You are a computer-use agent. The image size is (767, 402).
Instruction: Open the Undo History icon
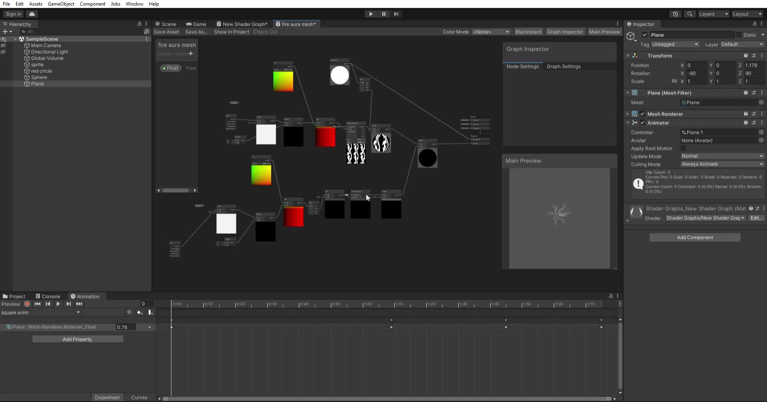pyautogui.click(x=675, y=14)
